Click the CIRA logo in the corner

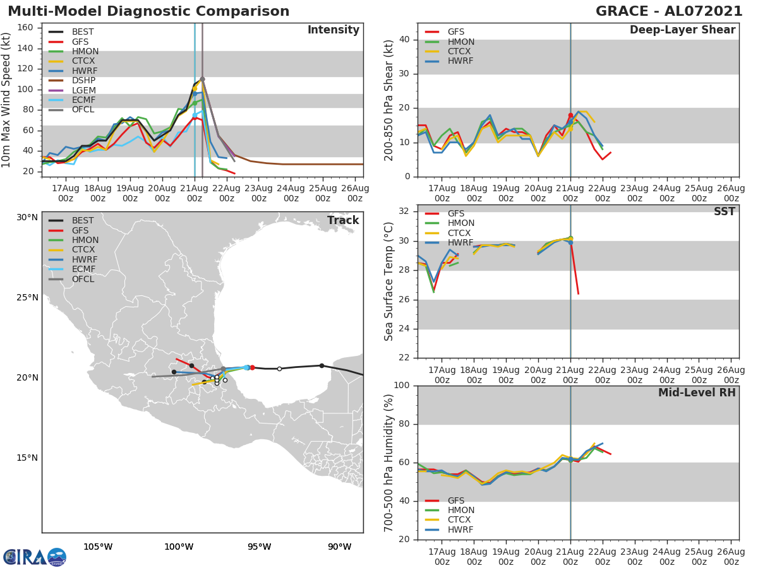tap(35, 557)
